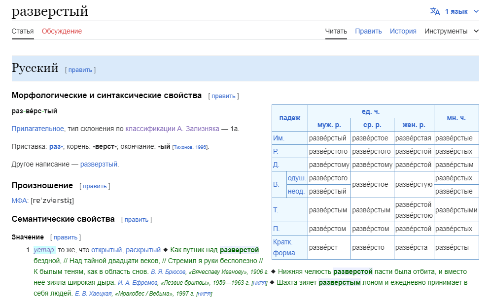This screenshot has width=491, height=302.
Task: Click the prefix link 'раз-'
Action: pyautogui.click(x=56, y=146)
